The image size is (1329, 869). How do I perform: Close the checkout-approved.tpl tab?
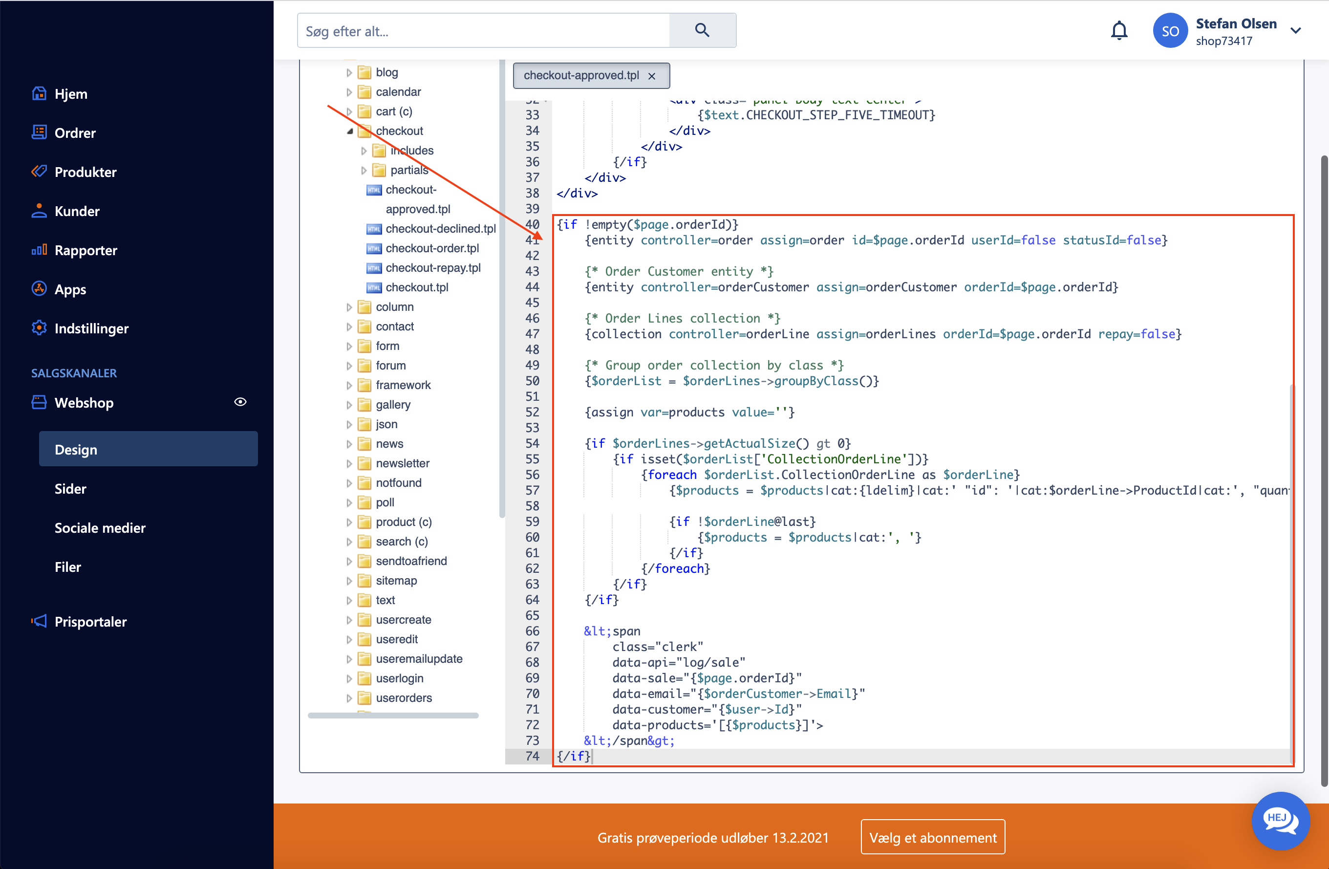pyautogui.click(x=652, y=77)
